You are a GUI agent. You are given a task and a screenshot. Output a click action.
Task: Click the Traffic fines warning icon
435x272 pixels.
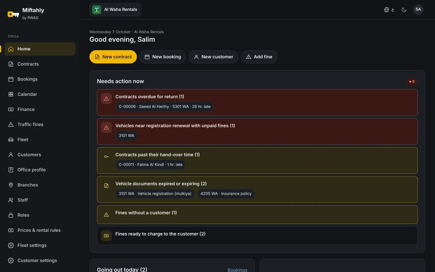[11, 125]
